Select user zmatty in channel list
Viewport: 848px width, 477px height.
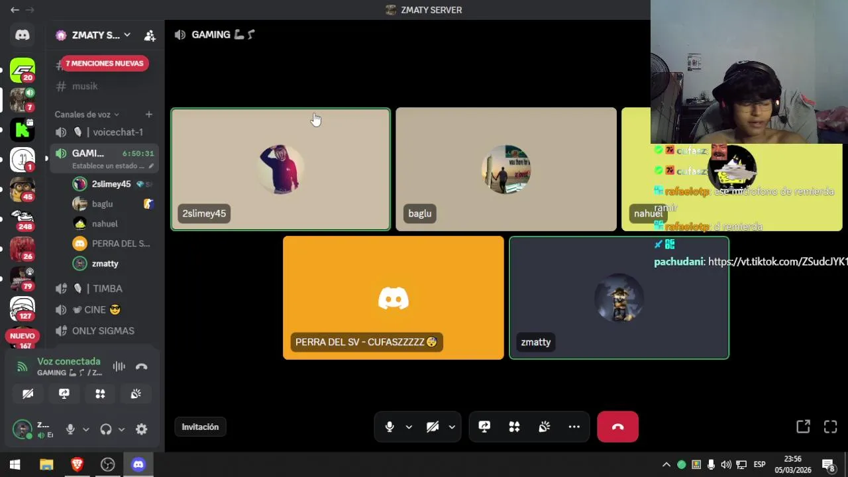pyautogui.click(x=113, y=263)
